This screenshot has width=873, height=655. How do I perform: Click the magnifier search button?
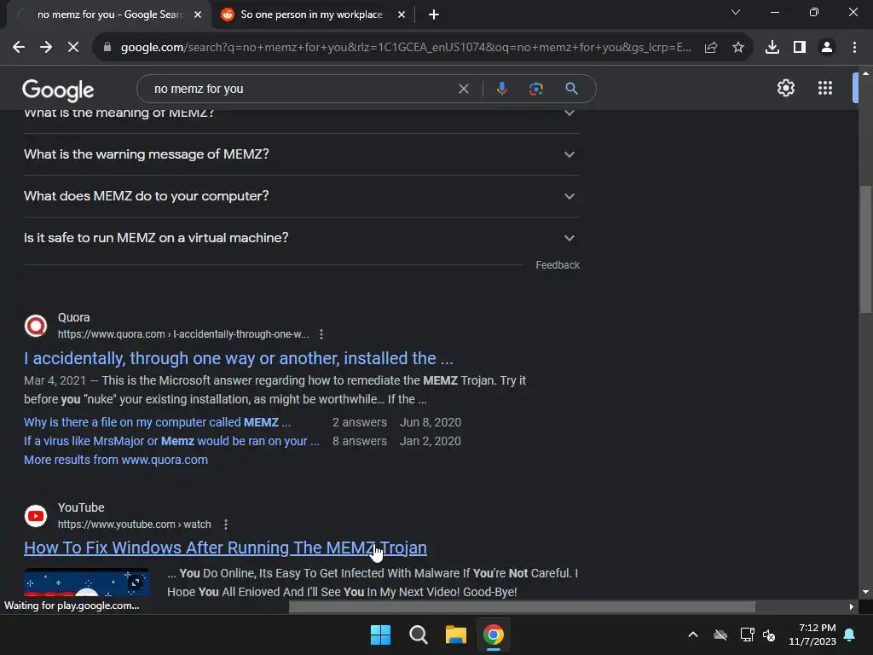pos(571,89)
